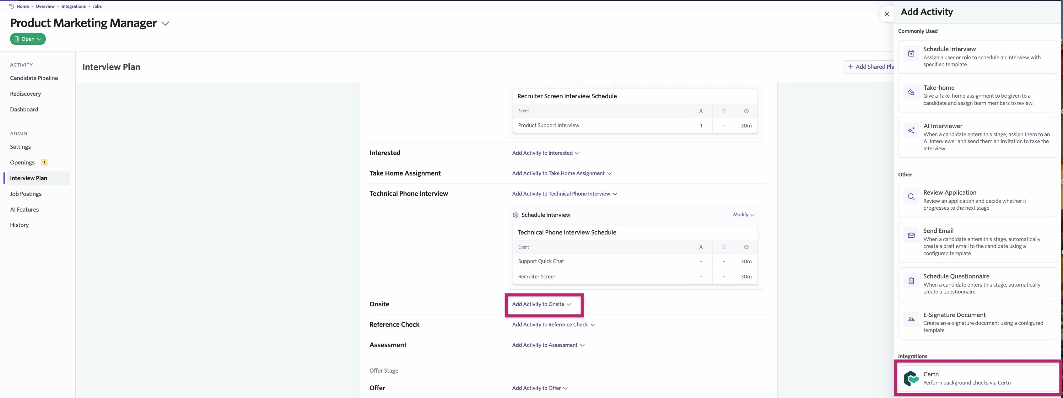
Task: Open Add Activity to Assessment dropdown
Action: click(x=548, y=345)
